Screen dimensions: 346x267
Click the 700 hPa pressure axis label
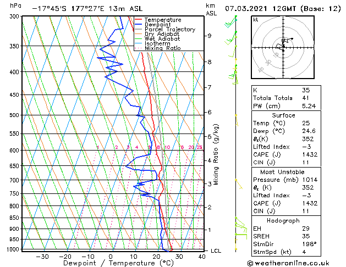coord(15,180)
